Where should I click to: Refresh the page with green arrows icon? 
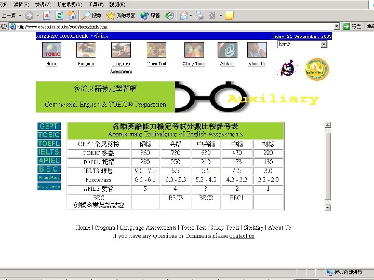(x=59, y=16)
